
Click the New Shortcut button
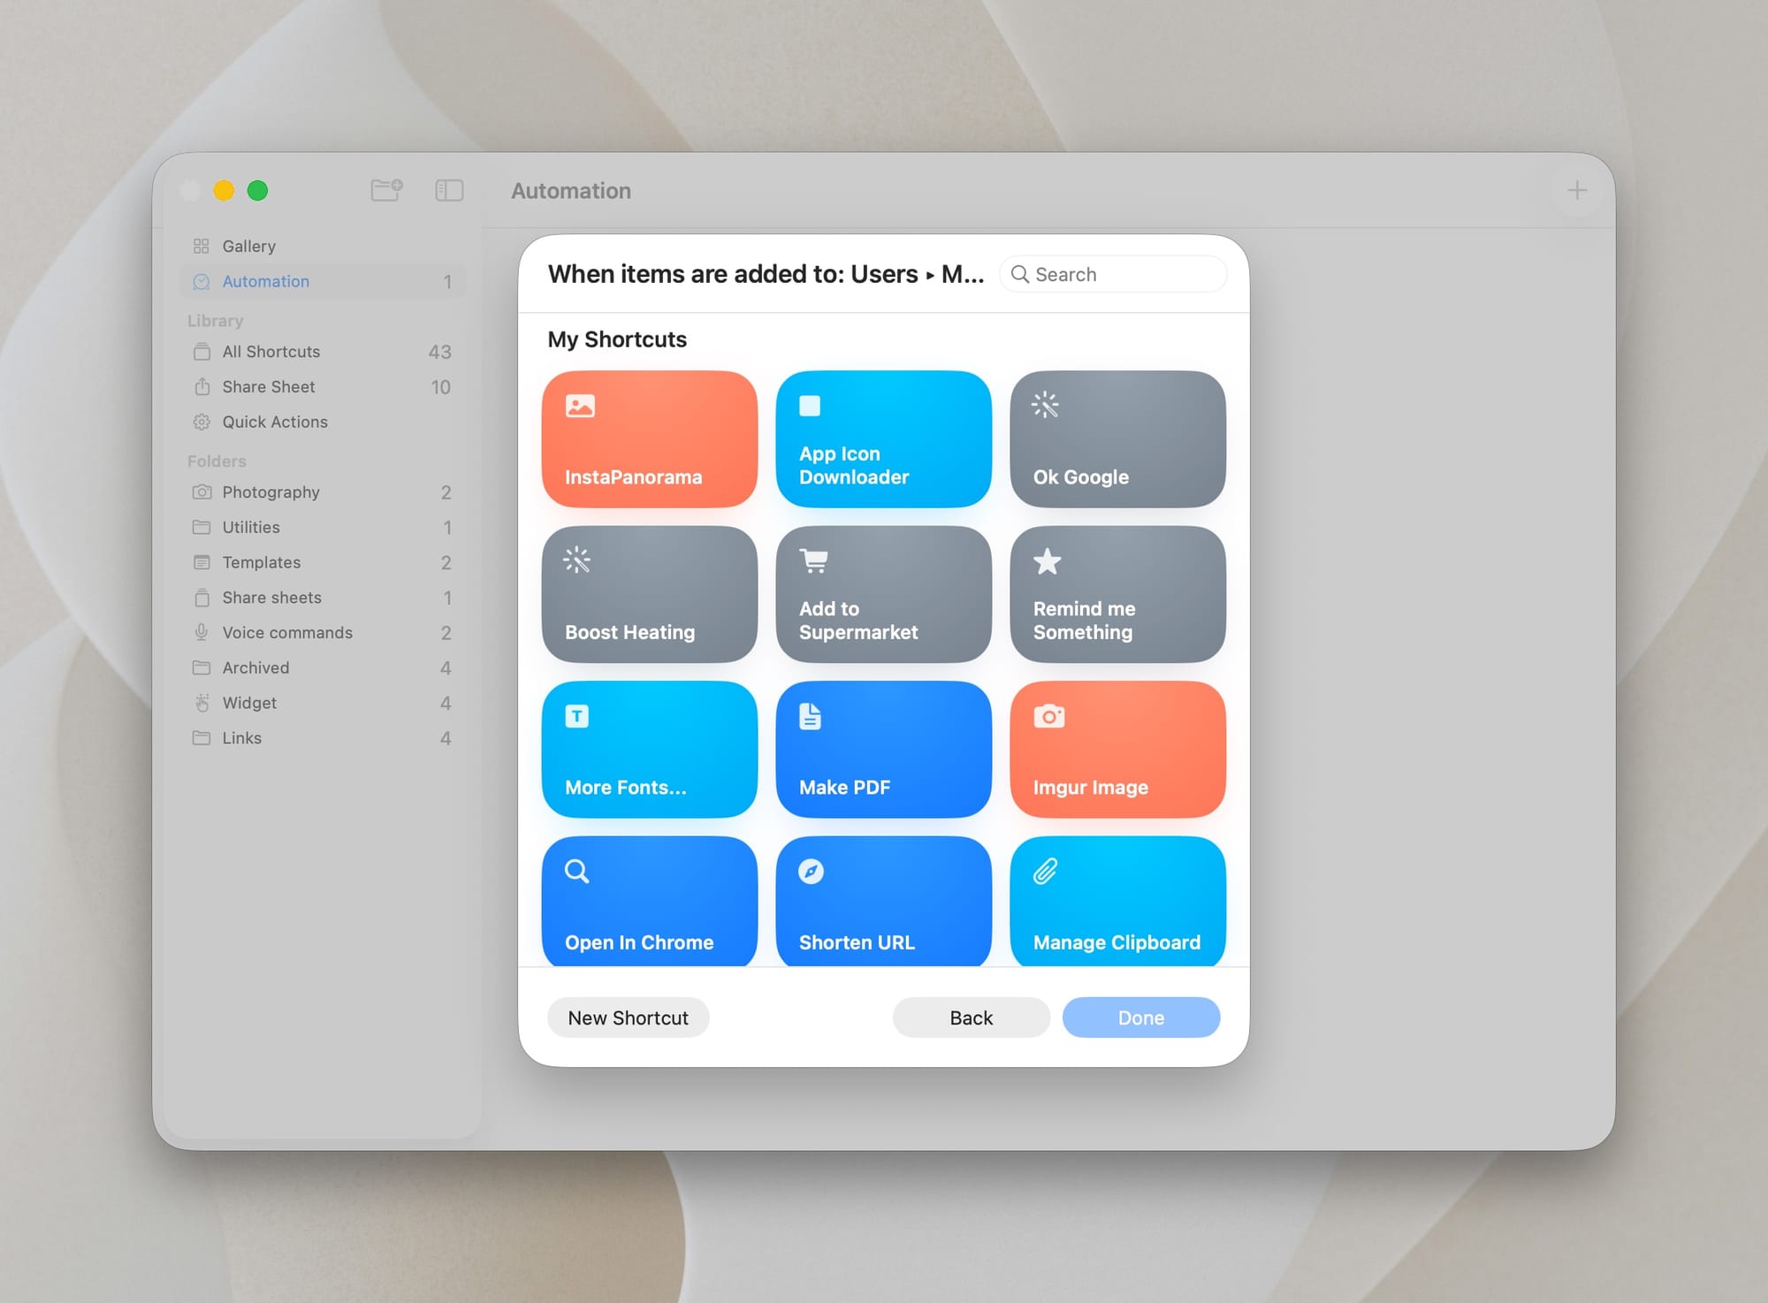click(628, 1017)
